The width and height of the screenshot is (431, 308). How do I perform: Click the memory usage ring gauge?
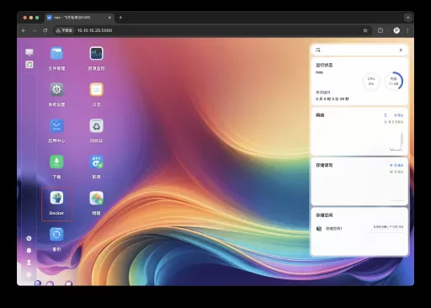coord(394,82)
